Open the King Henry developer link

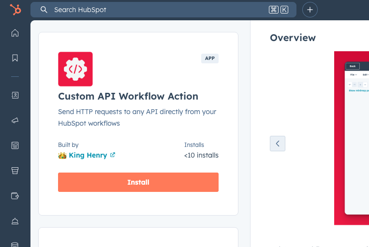[88, 155]
